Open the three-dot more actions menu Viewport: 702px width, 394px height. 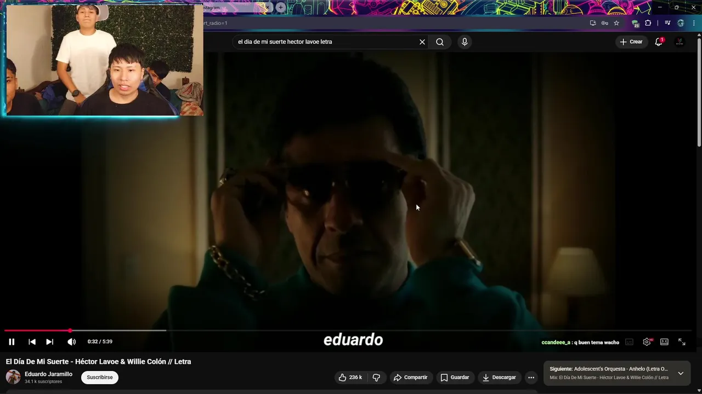[531, 377]
